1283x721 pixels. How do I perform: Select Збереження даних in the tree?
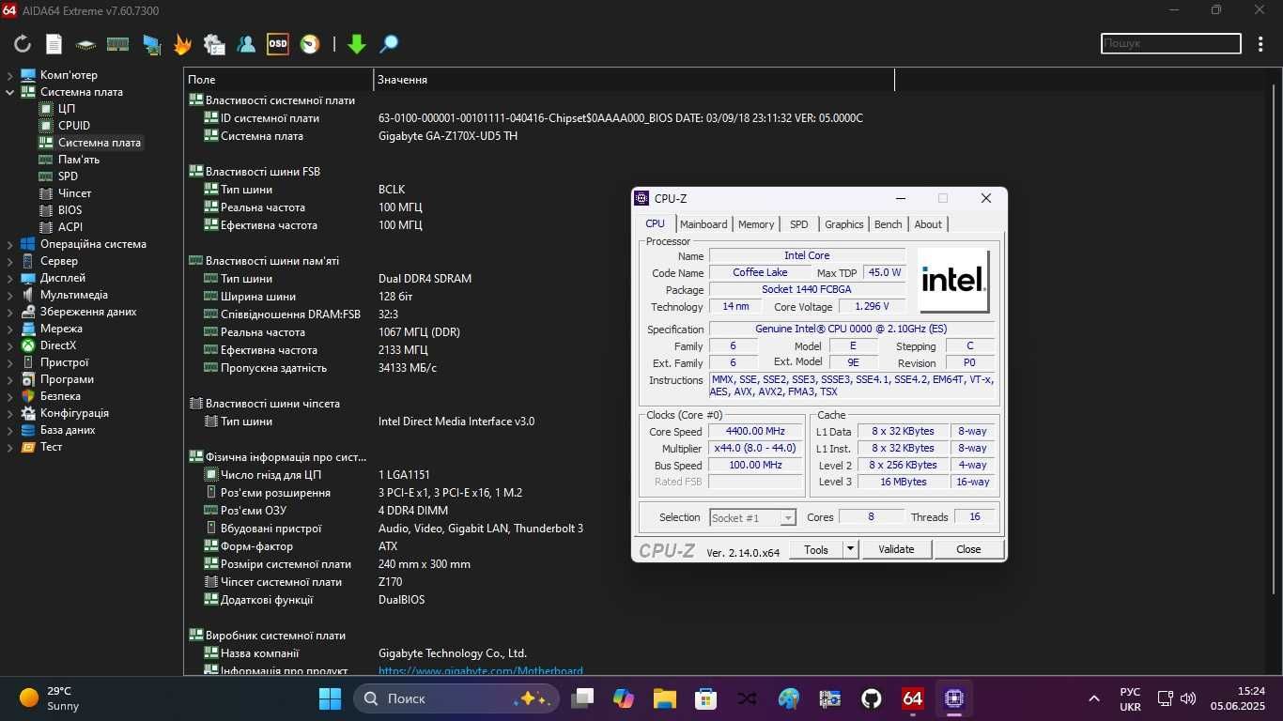pos(88,312)
